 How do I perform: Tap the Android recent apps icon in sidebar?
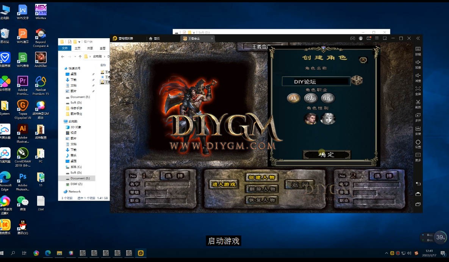418,204
